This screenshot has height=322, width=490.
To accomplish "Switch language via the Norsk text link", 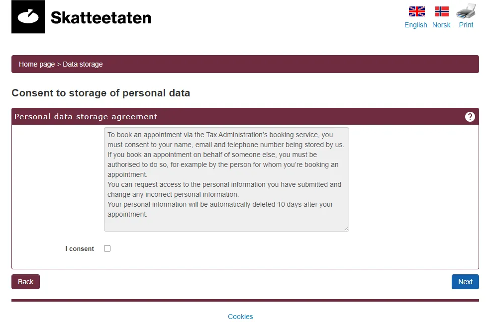I will pos(441,25).
